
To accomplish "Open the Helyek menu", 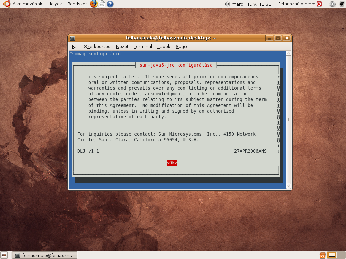I will (x=55, y=4).
